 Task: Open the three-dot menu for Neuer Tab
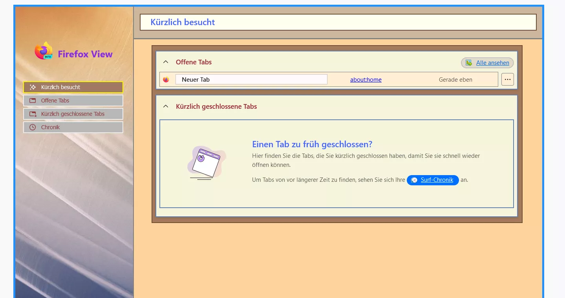coord(508,79)
